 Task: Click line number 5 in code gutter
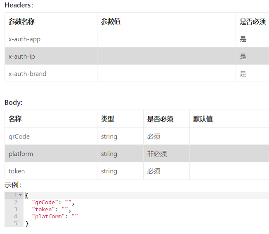(16, 223)
